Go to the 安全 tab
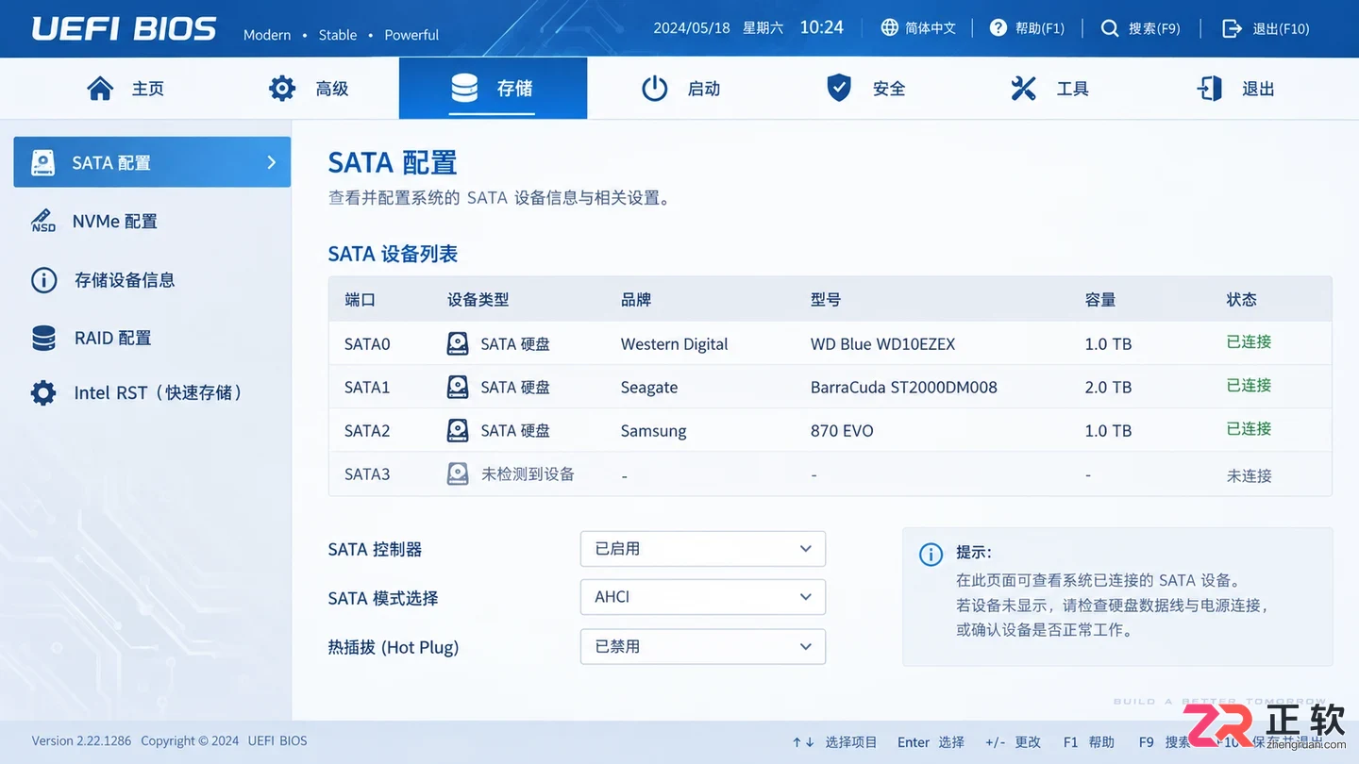This screenshot has height=764, width=1359. tap(865, 89)
